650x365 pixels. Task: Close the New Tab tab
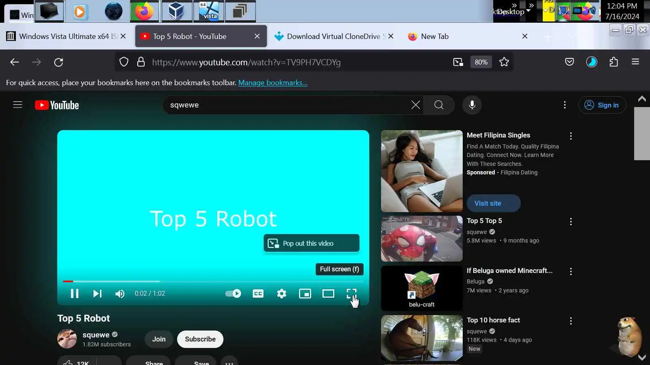pyautogui.click(x=525, y=36)
